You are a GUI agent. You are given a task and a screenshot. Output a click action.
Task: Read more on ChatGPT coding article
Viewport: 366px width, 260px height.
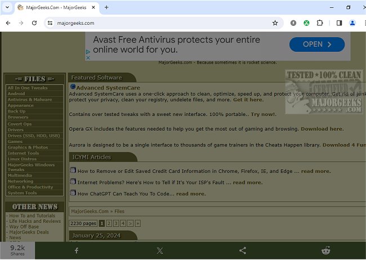coord(191,194)
